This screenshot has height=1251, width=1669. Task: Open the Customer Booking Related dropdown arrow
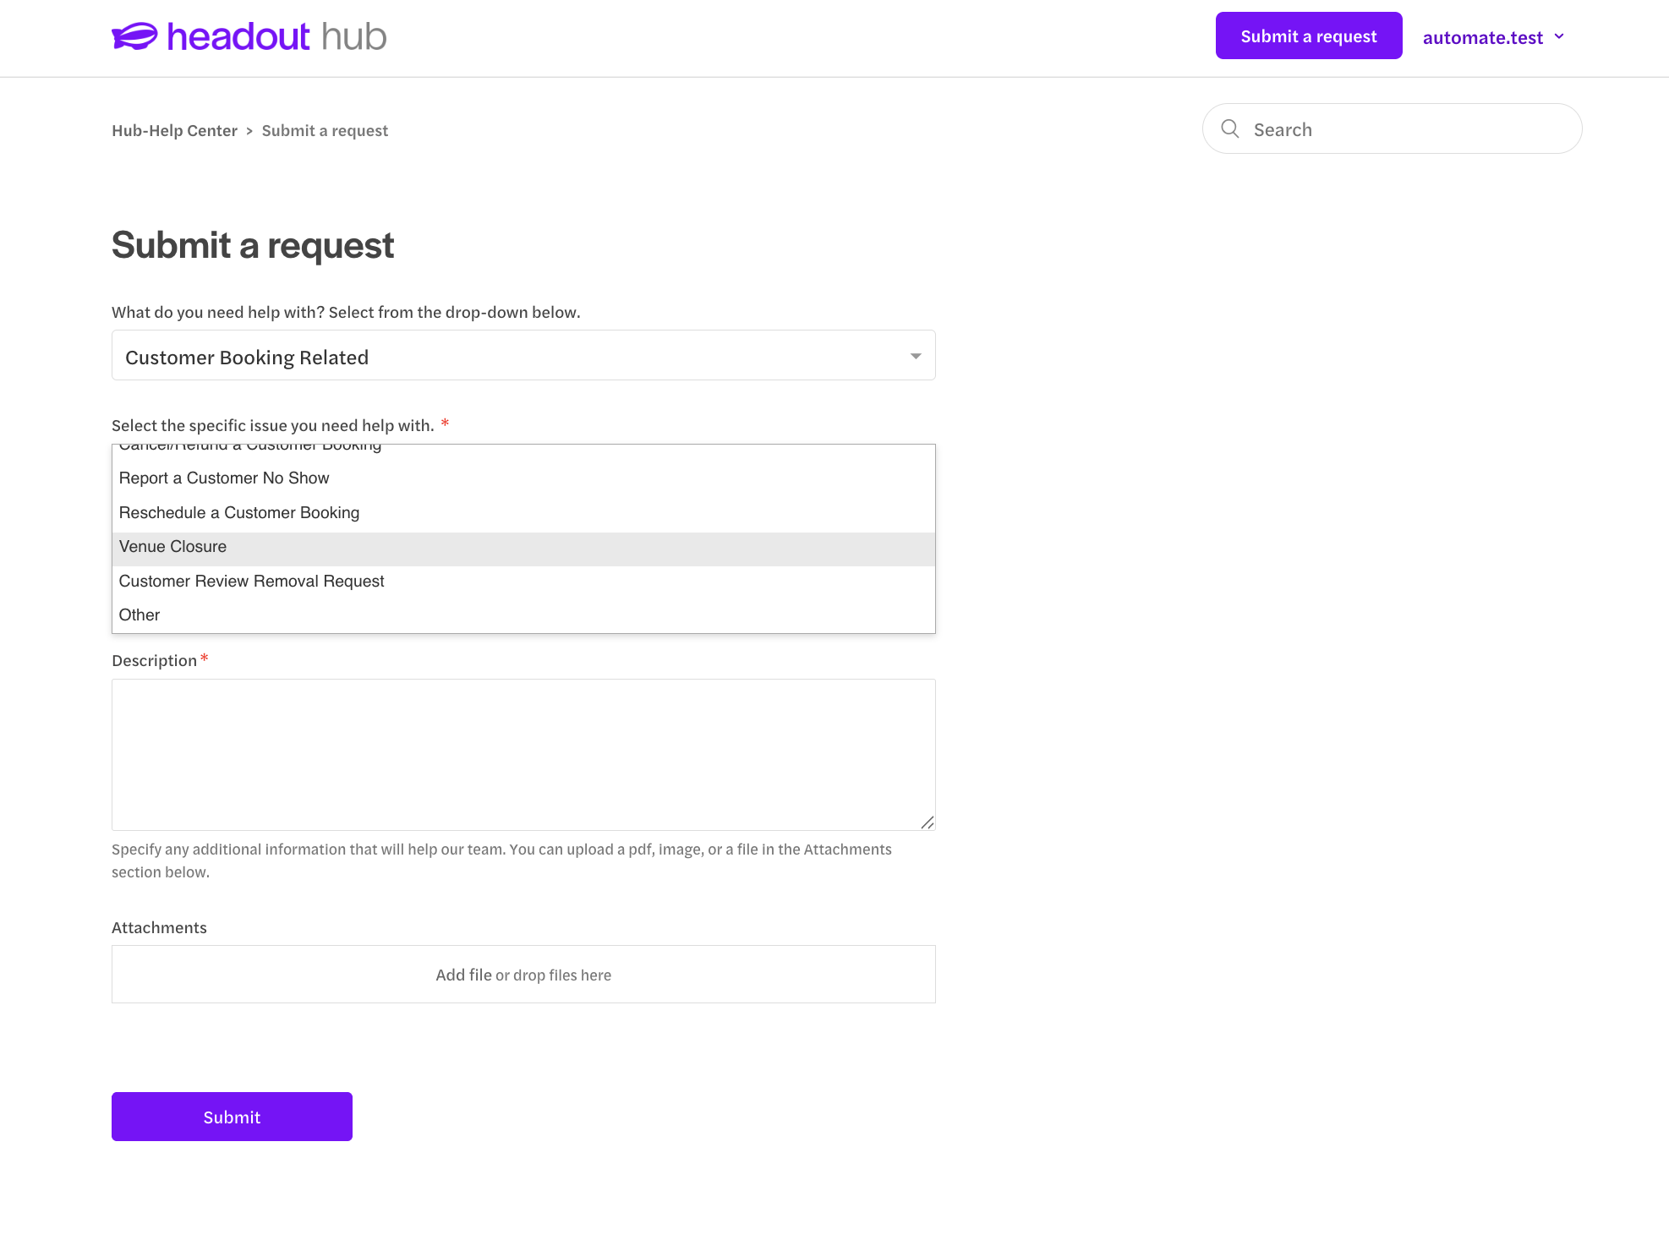916,356
